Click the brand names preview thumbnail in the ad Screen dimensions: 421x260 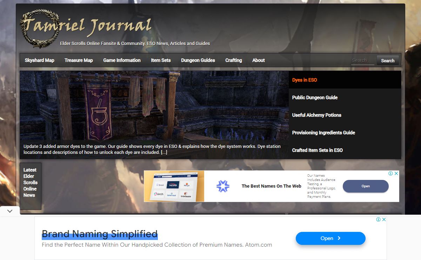174,186
